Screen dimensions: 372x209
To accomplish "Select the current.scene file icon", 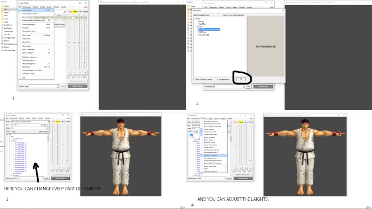I will coord(2,31).
